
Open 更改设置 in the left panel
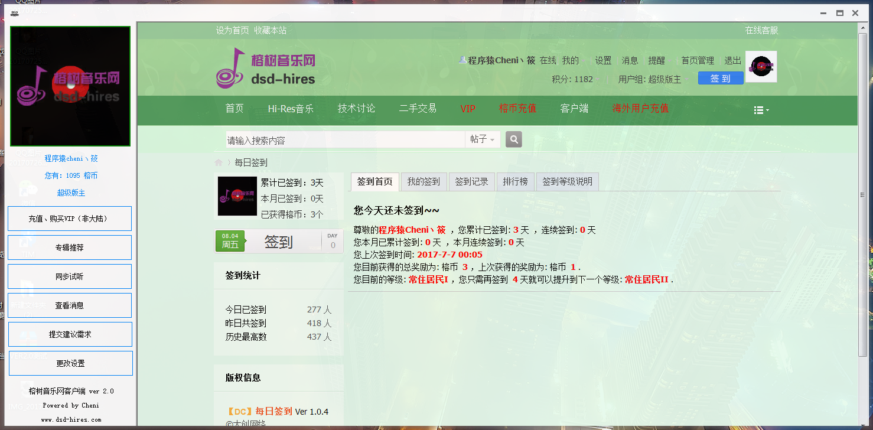(70, 363)
